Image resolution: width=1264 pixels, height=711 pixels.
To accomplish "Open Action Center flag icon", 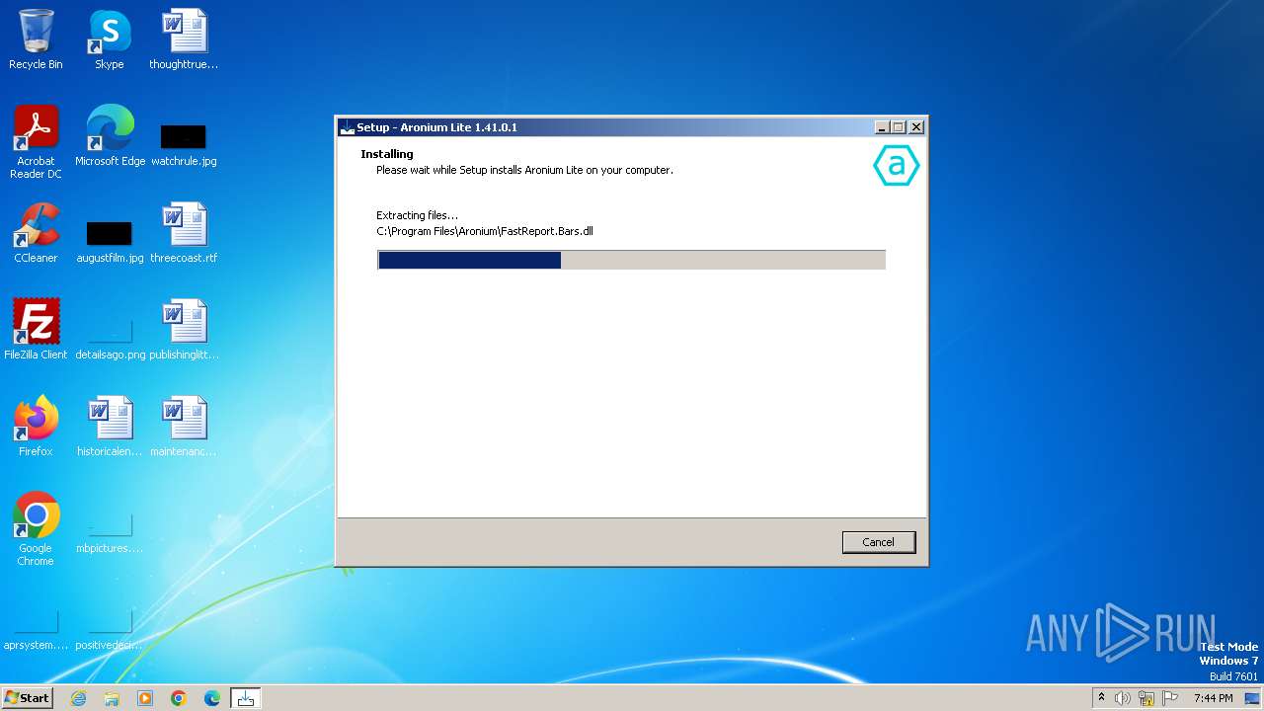I will [1170, 698].
